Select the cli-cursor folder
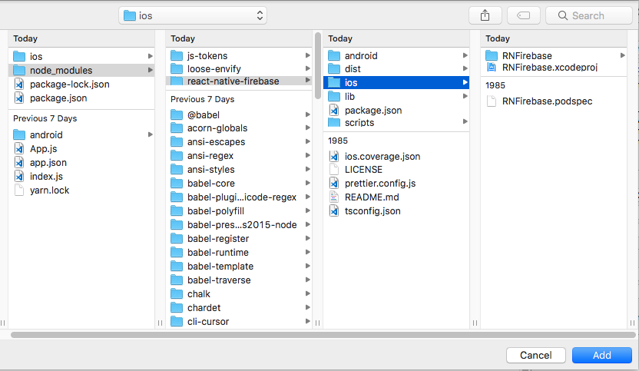639x371 pixels. 239,322
